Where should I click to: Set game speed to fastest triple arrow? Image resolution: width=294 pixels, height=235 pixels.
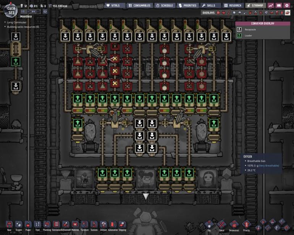point(38,11)
